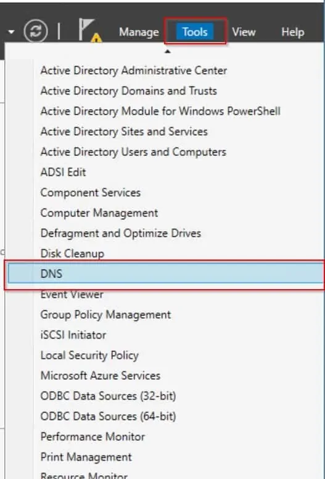Launch Group Policy Management

(x=106, y=314)
